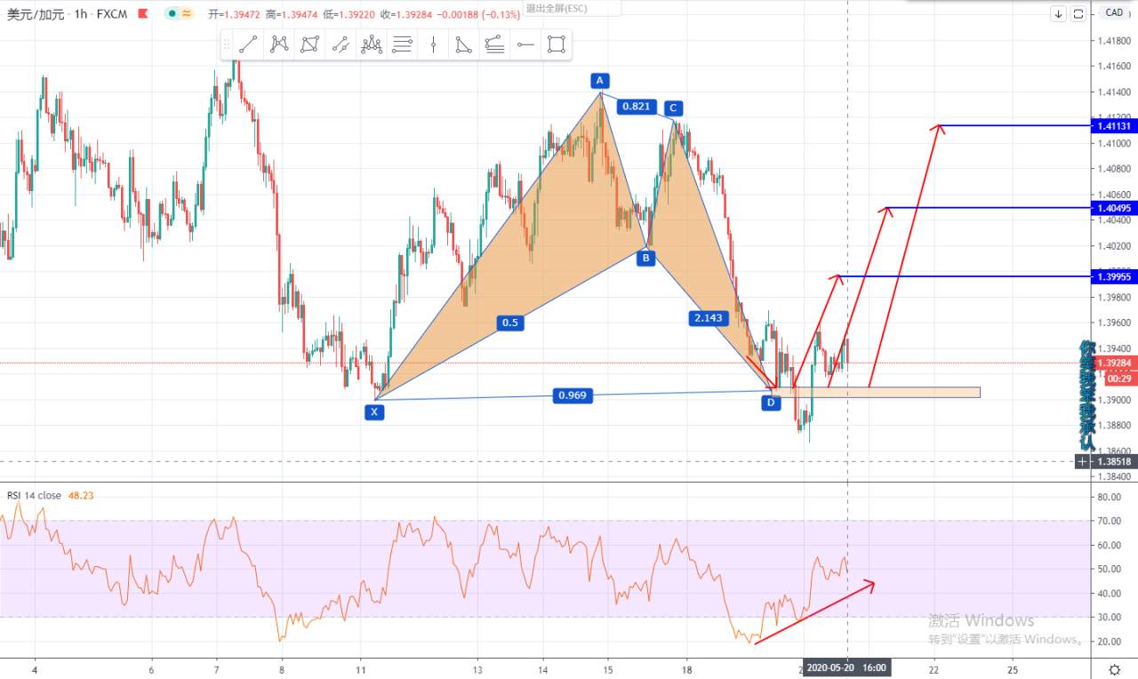Select the parallel channel drawing tool
Image resolution: width=1138 pixels, height=679 pixels.
click(341, 44)
